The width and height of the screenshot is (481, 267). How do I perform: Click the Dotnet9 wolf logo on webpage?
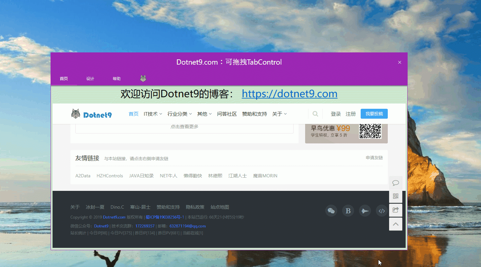coord(92,114)
